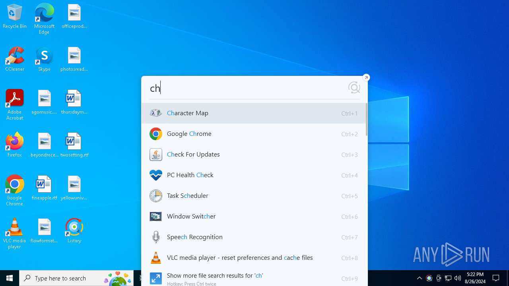
Task: Show hidden system tray icons
Action: coord(419,278)
